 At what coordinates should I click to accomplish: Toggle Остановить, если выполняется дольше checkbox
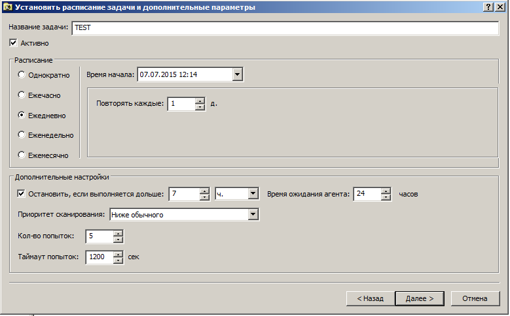21,194
